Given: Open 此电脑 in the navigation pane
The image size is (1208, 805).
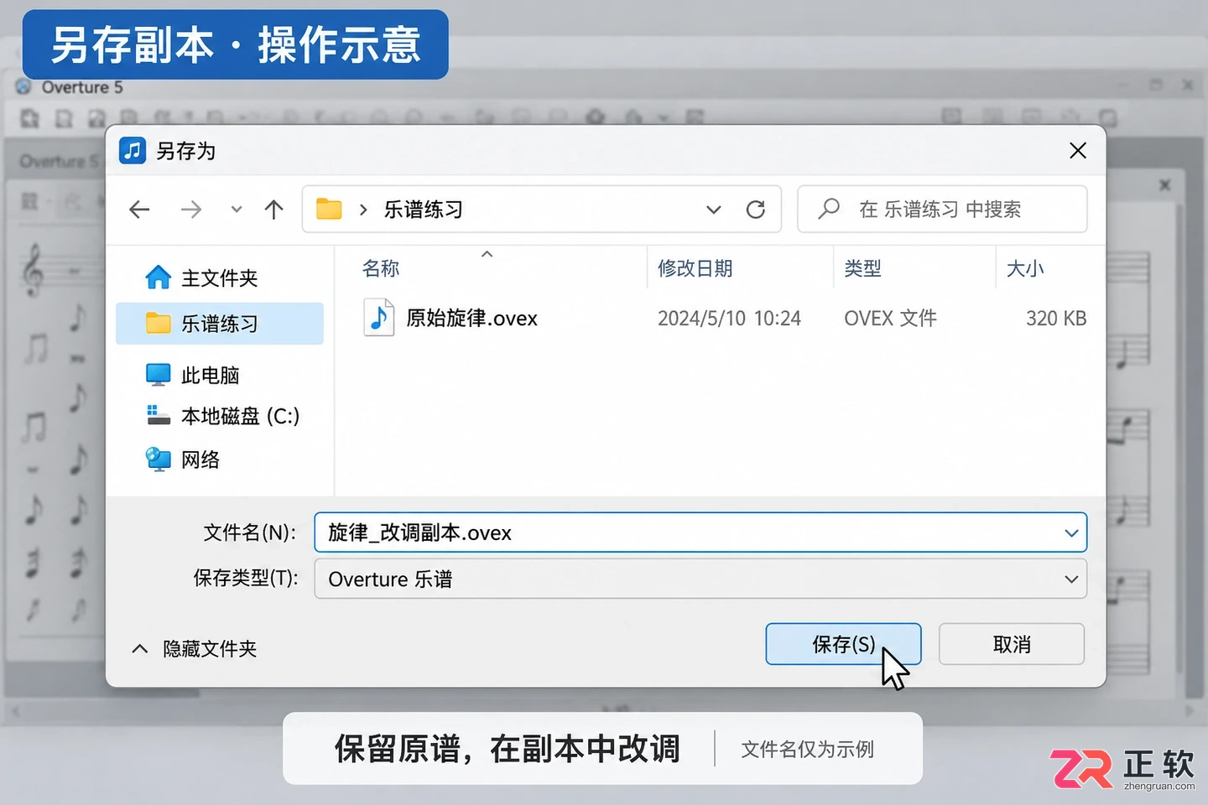Looking at the screenshot, I should coord(193,375).
